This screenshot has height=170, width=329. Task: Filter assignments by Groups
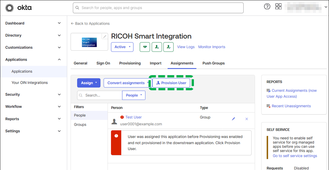80,125
